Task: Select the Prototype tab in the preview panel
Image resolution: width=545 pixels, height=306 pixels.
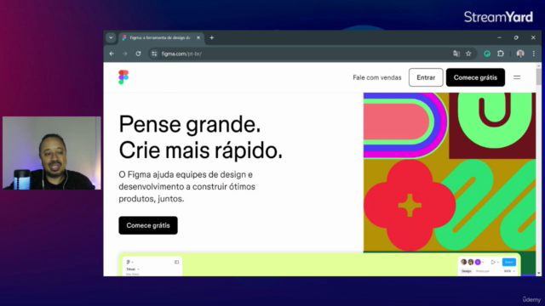Action: tap(483, 271)
